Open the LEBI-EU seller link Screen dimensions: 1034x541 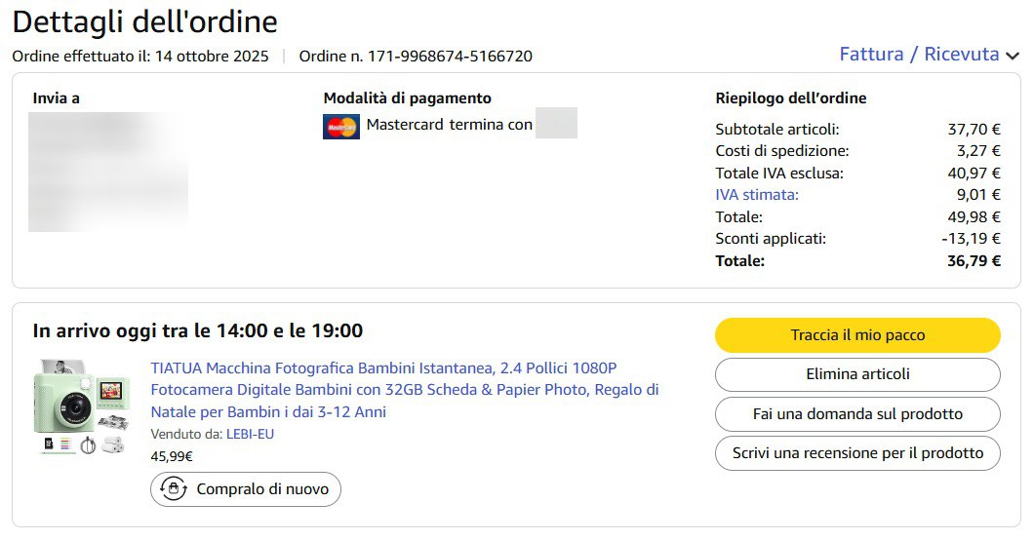pos(250,434)
